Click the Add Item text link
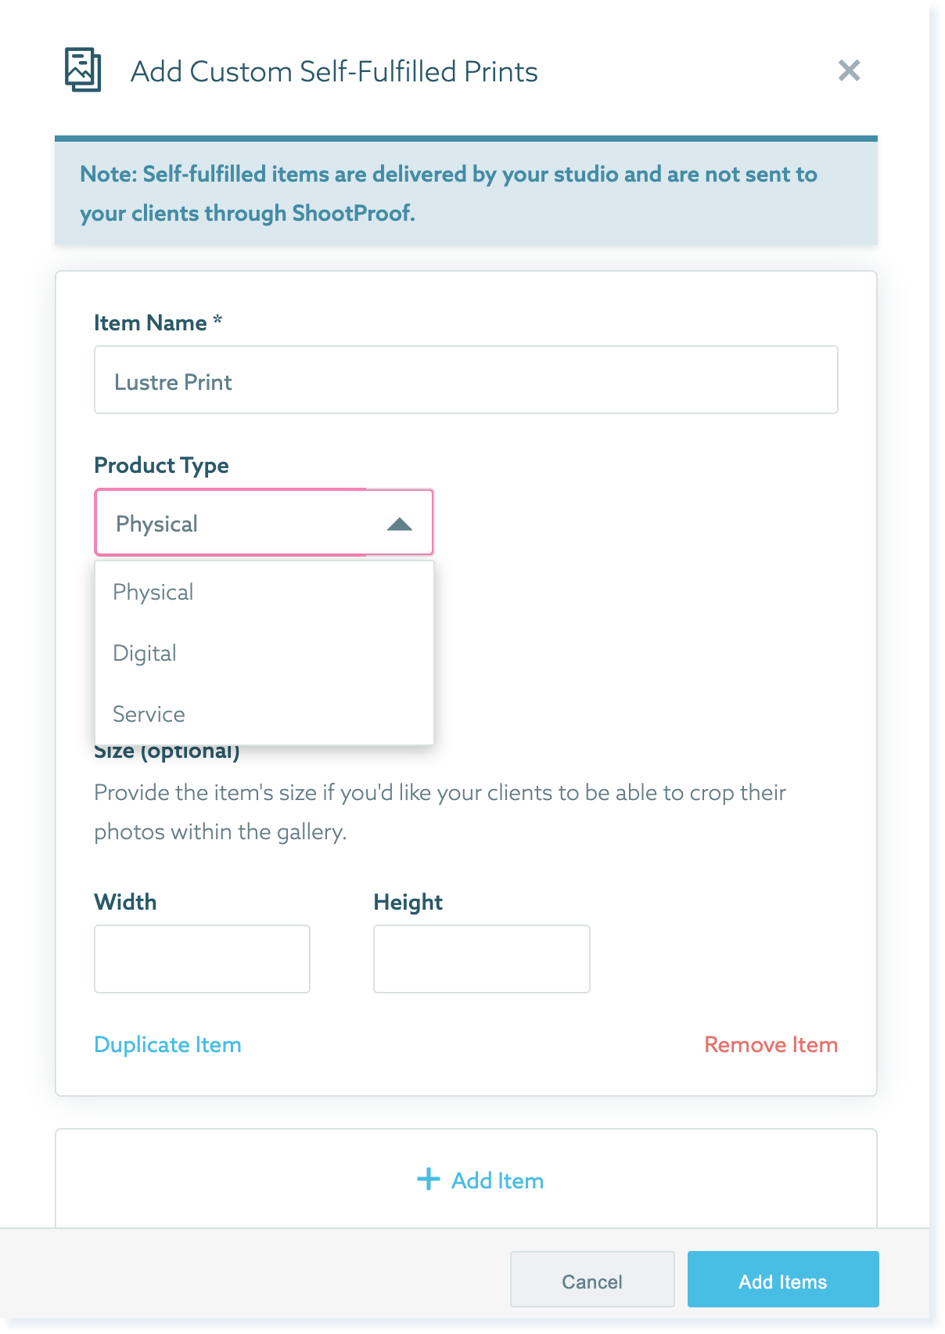This screenshot has width=945, height=1334. click(x=498, y=1180)
